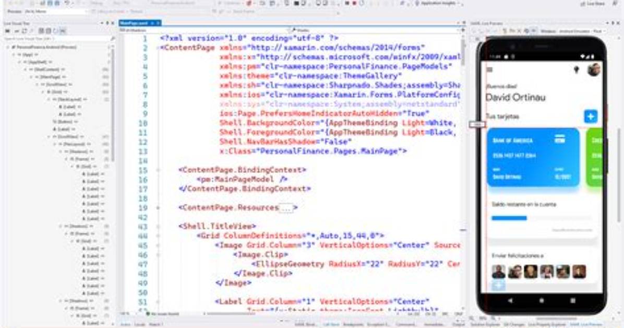The image size is (624, 328).
Task: Click the blue balance progress bar in phone
Action: (509, 218)
